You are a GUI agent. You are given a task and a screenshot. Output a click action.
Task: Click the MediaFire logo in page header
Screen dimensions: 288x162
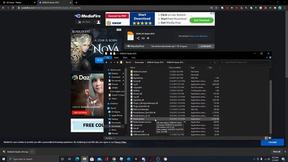[x=87, y=16]
